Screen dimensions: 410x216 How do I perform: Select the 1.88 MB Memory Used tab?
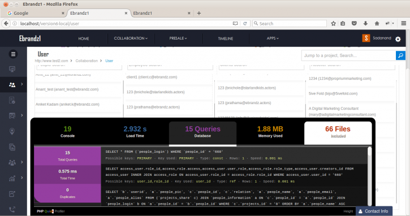click(x=270, y=132)
